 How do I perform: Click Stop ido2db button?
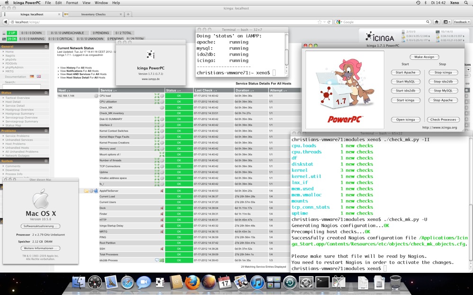(x=443, y=82)
